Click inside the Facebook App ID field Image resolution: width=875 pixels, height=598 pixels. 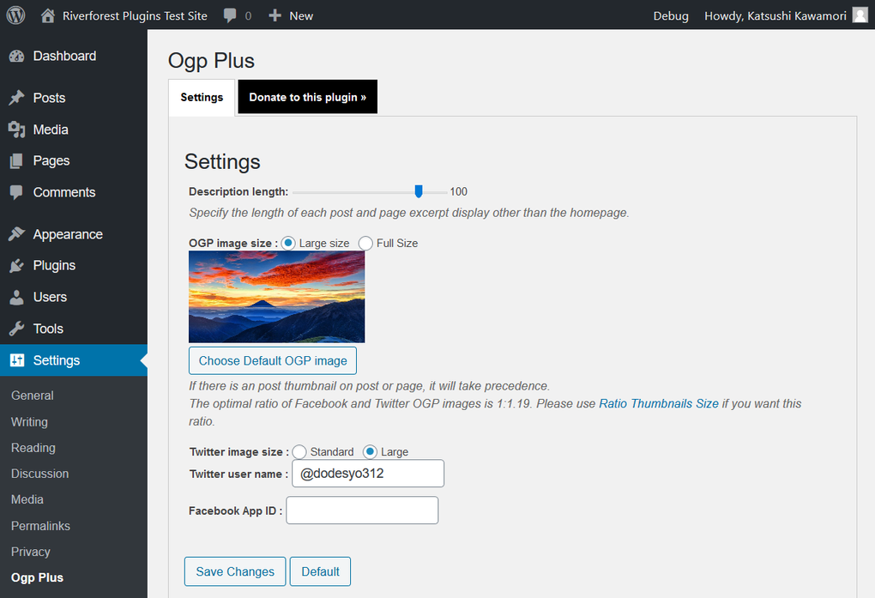pos(361,510)
